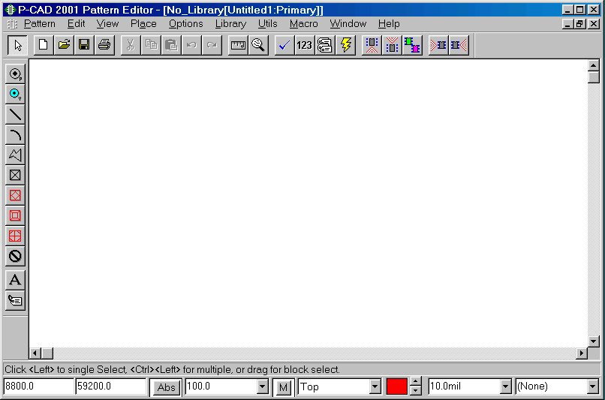The width and height of the screenshot is (605, 400).
Task: Select the Place Text A tool
Action: (15, 280)
